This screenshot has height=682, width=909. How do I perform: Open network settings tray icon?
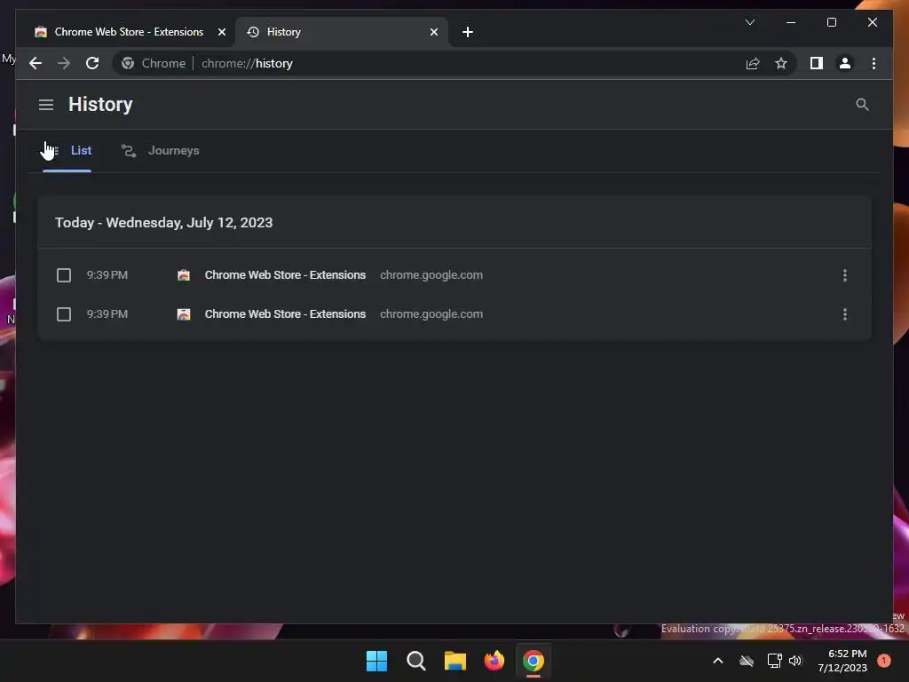click(774, 661)
